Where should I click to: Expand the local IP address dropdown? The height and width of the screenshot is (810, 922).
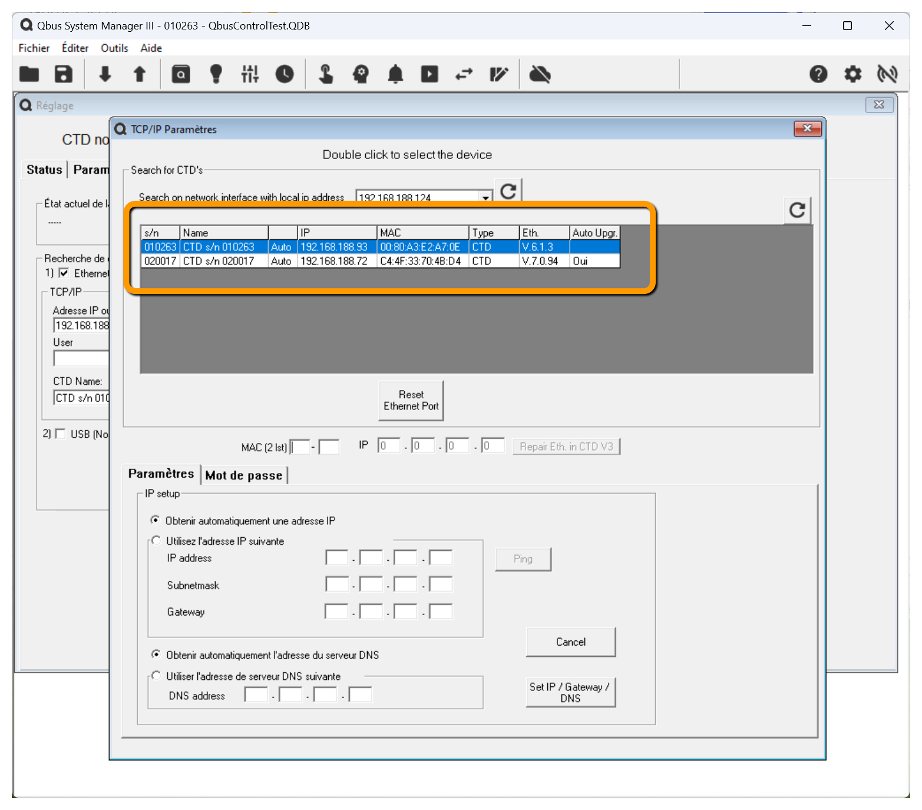(485, 198)
